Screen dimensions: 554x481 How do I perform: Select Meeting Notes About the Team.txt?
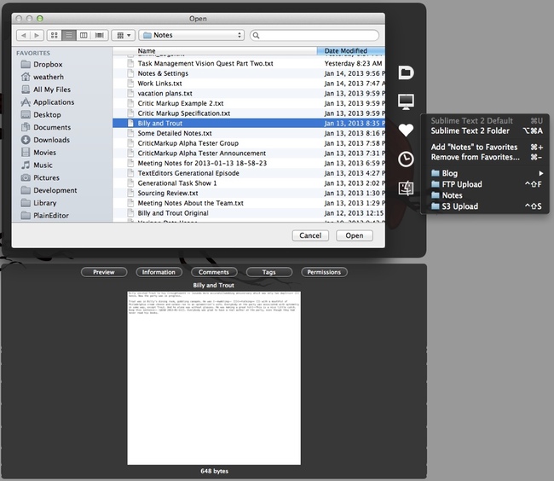249,203
